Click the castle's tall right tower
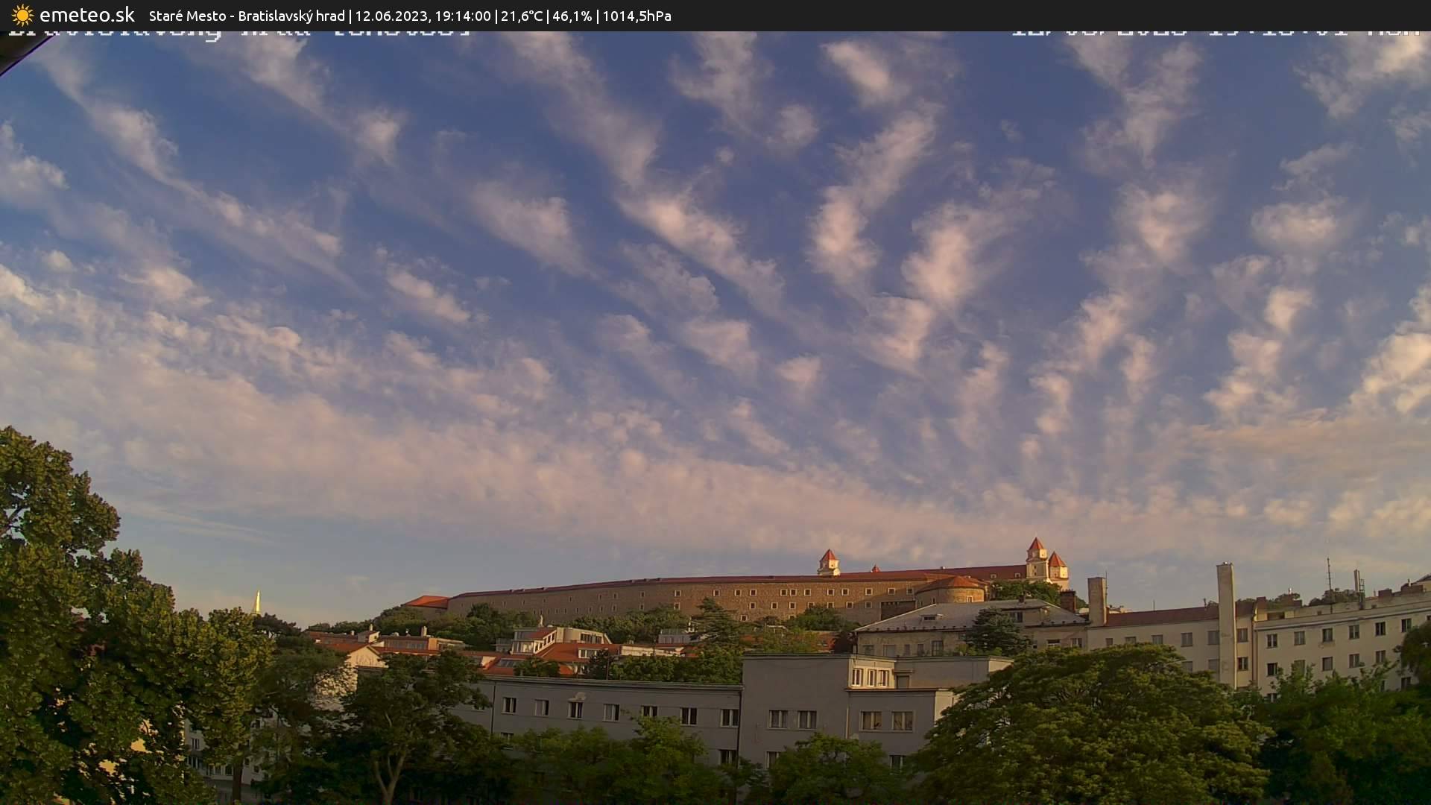1431x805 pixels. pos(1037,558)
